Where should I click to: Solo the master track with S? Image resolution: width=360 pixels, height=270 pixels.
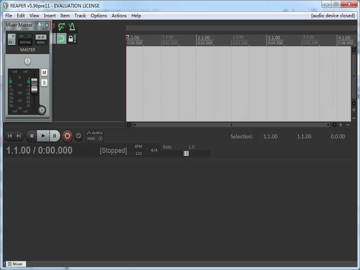coord(44,83)
